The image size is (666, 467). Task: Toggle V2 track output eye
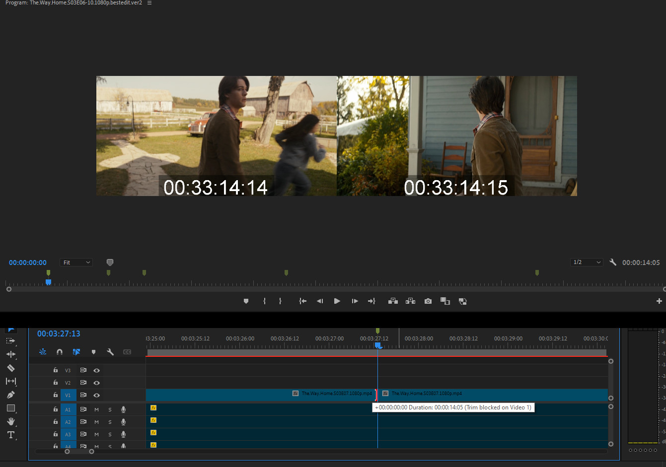tap(96, 383)
